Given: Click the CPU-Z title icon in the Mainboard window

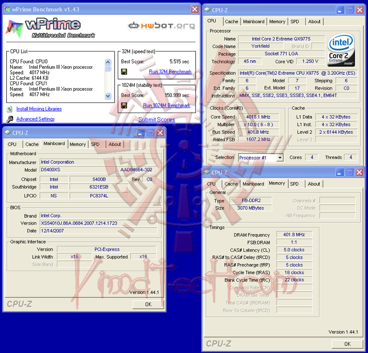Looking at the screenshot, I should (x=8, y=132).
